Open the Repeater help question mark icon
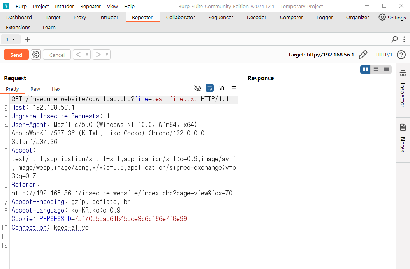Image resolution: width=410 pixels, height=269 pixels. click(x=401, y=55)
